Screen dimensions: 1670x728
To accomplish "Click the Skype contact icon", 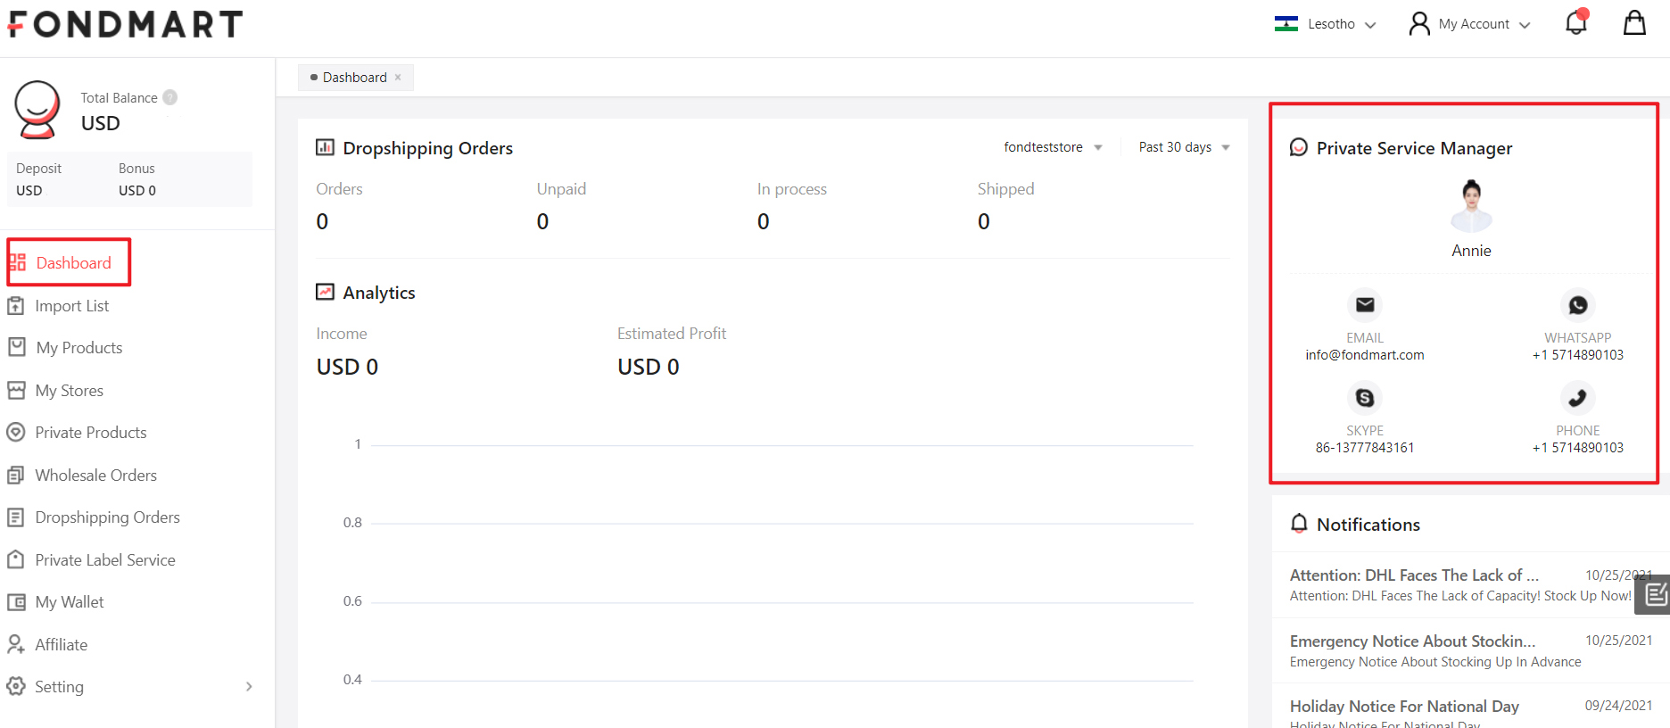I will pos(1364,398).
